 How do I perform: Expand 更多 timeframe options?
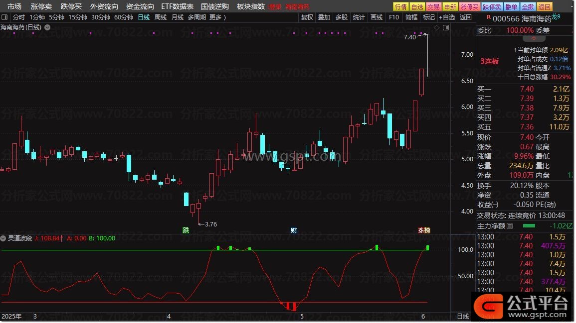pos(217,17)
